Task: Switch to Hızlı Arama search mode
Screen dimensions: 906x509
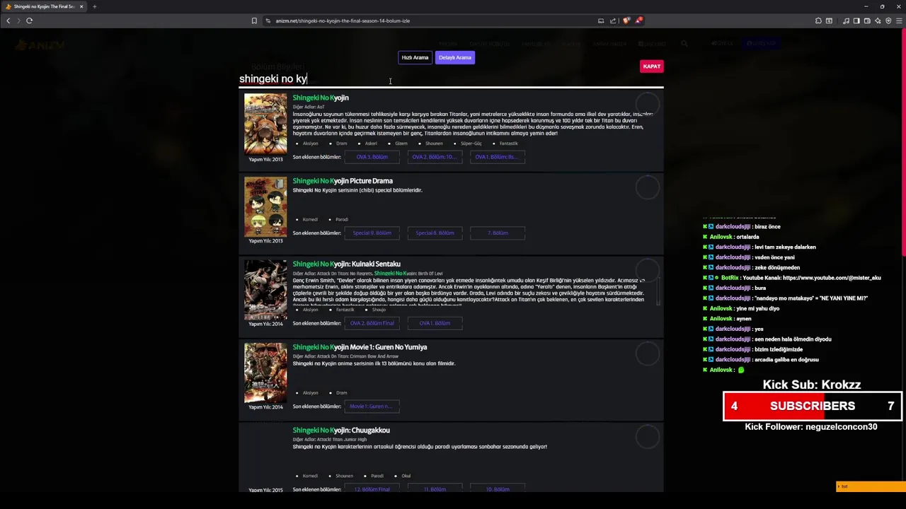Action: 415,57
